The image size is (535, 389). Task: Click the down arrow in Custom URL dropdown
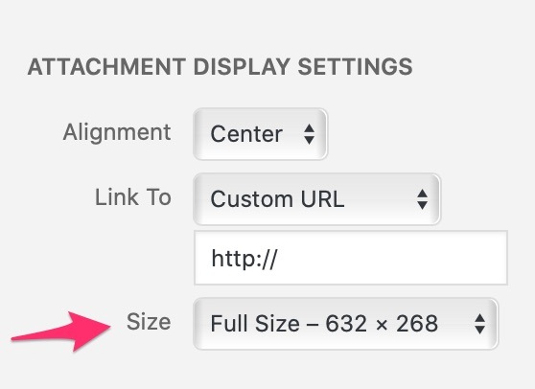click(423, 205)
